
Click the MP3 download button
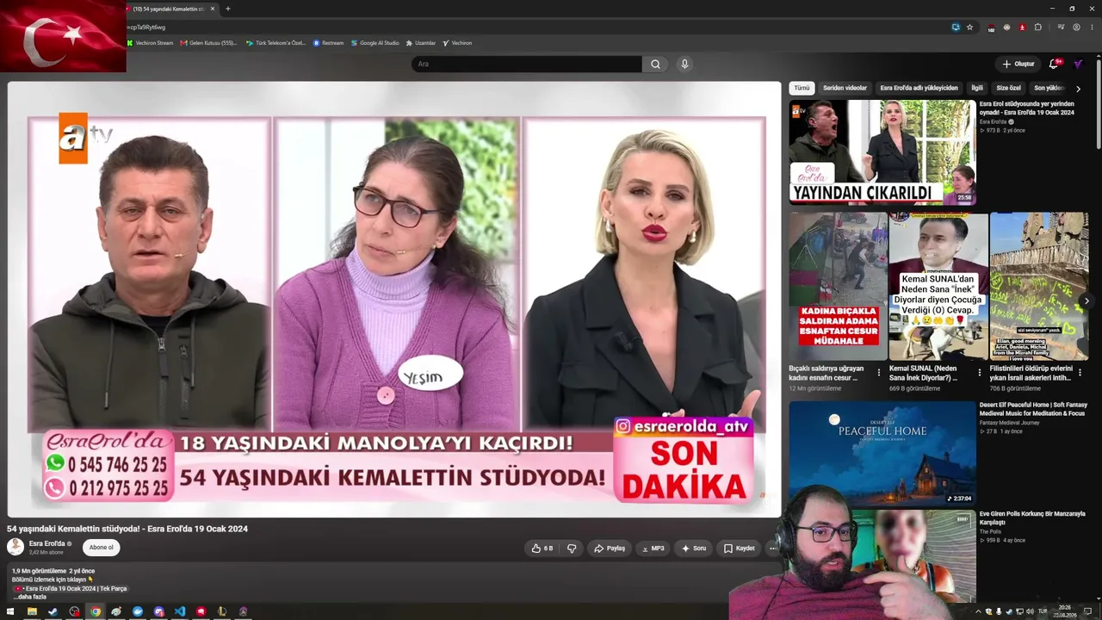[653, 549]
